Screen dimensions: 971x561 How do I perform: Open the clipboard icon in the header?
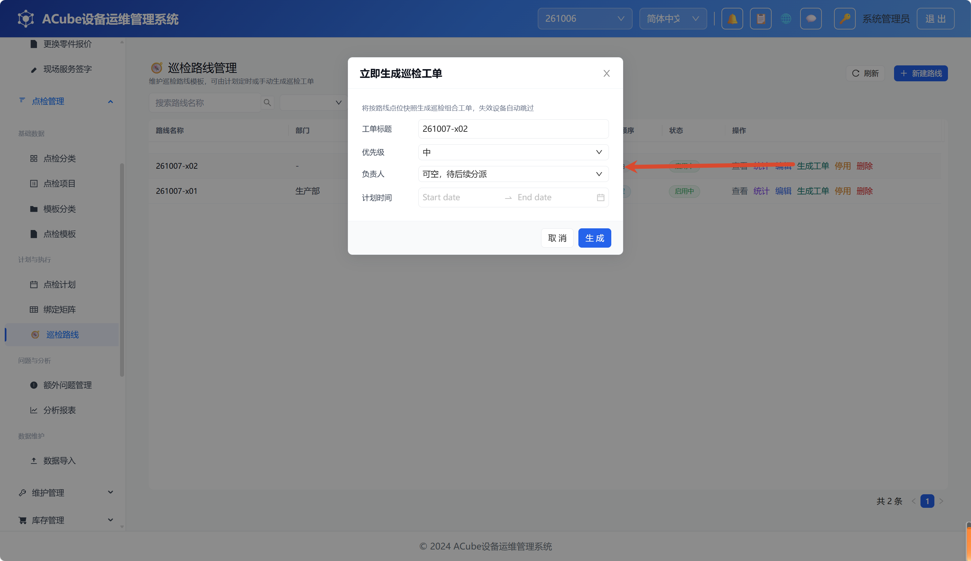pyautogui.click(x=760, y=19)
